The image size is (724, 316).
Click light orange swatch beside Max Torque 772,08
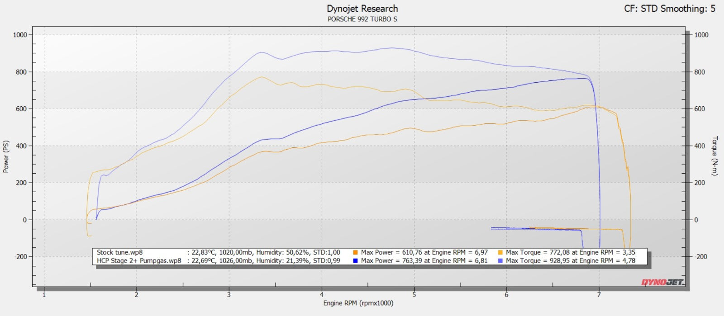[500, 253]
